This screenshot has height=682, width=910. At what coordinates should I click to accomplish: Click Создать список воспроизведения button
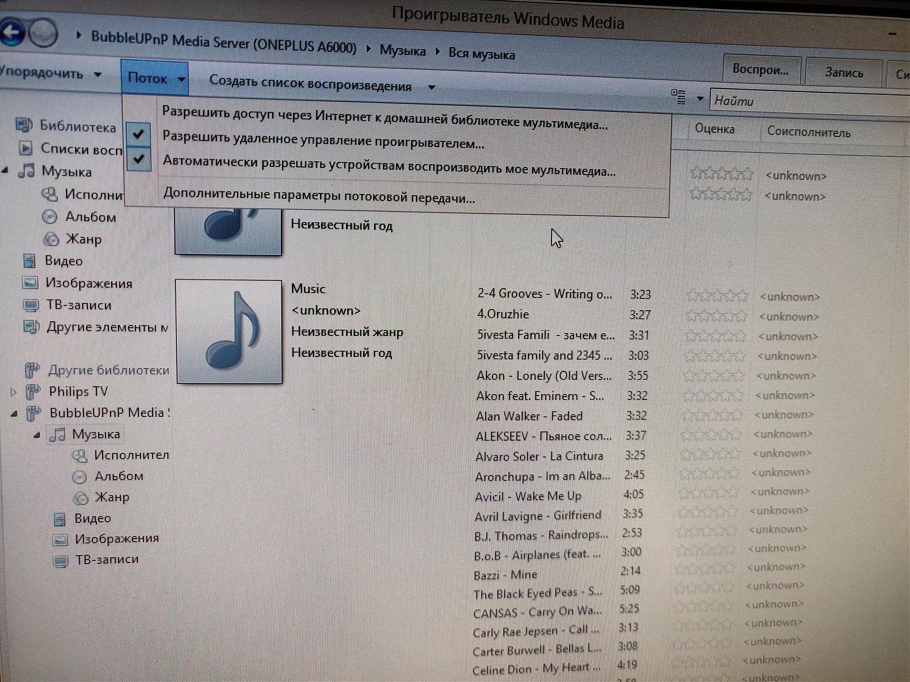[310, 84]
